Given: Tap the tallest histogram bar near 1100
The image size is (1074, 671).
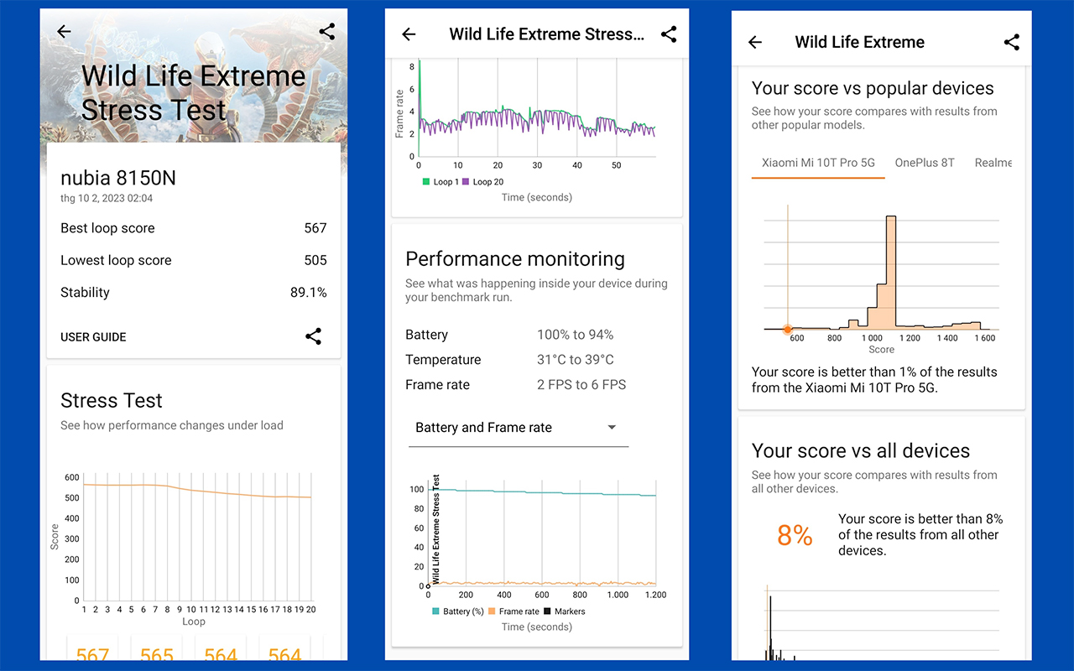Looking at the screenshot, I should pos(891,272).
